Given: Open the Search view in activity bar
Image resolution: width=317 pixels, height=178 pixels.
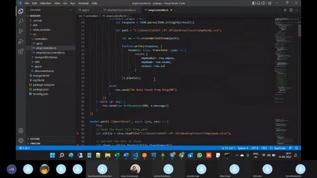Looking at the screenshot, I should [21, 21].
